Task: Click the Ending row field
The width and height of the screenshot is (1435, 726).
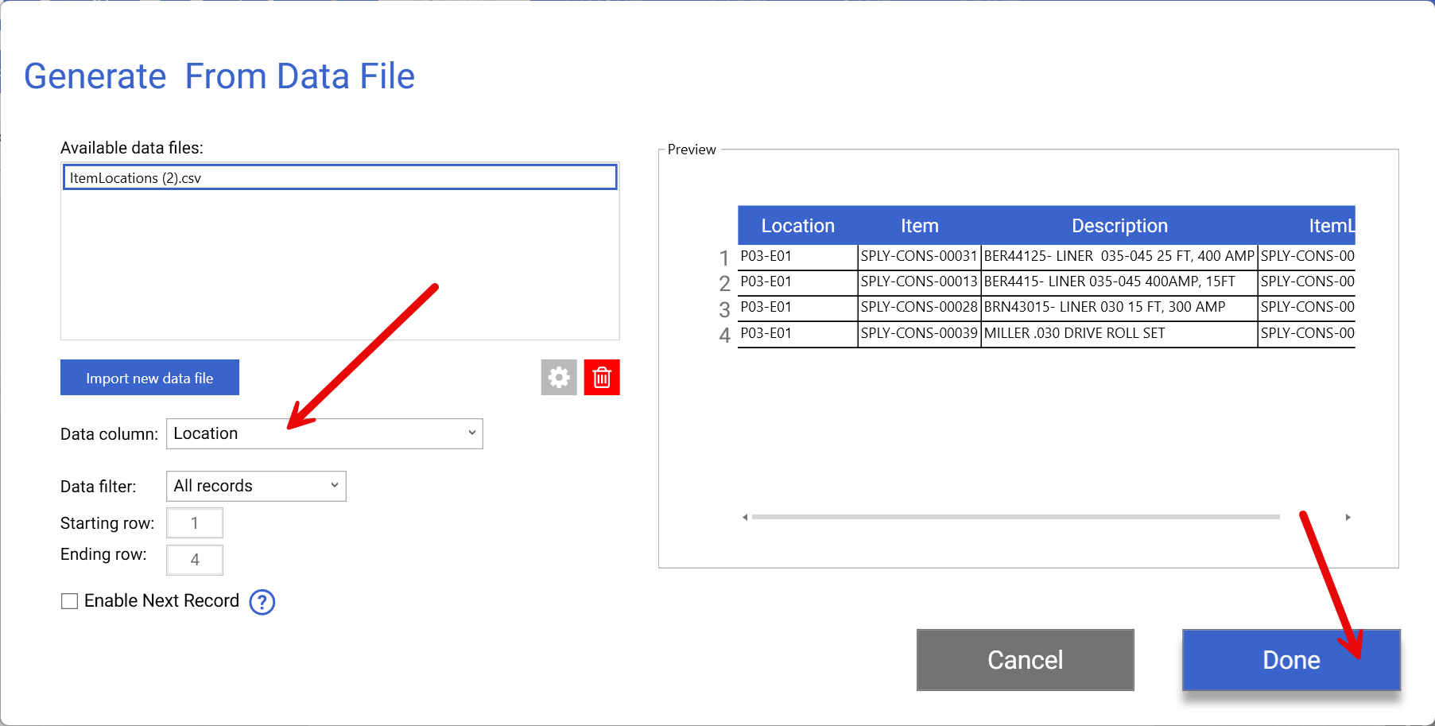Action: (x=195, y=560)
